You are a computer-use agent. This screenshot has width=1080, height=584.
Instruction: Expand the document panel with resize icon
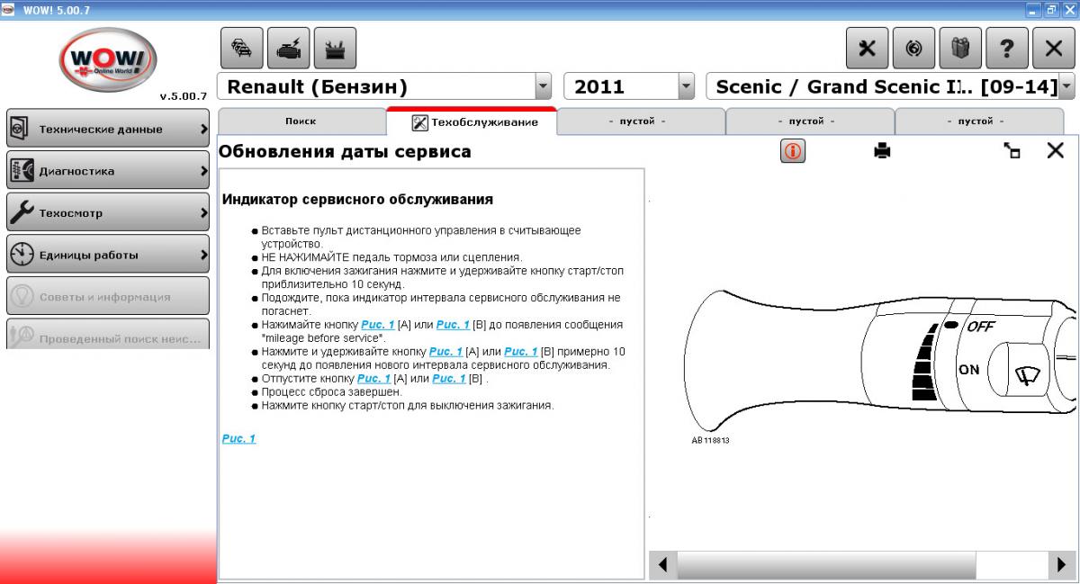(1012, 151)
